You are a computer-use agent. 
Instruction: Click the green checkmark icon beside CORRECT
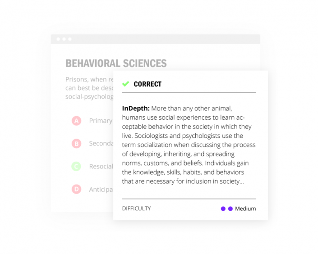(x=126, y=84)
